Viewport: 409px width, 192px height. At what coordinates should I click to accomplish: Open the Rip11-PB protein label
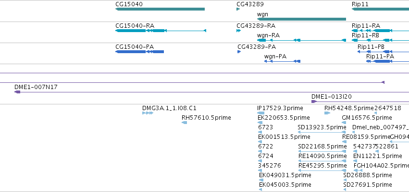point(371,47)
